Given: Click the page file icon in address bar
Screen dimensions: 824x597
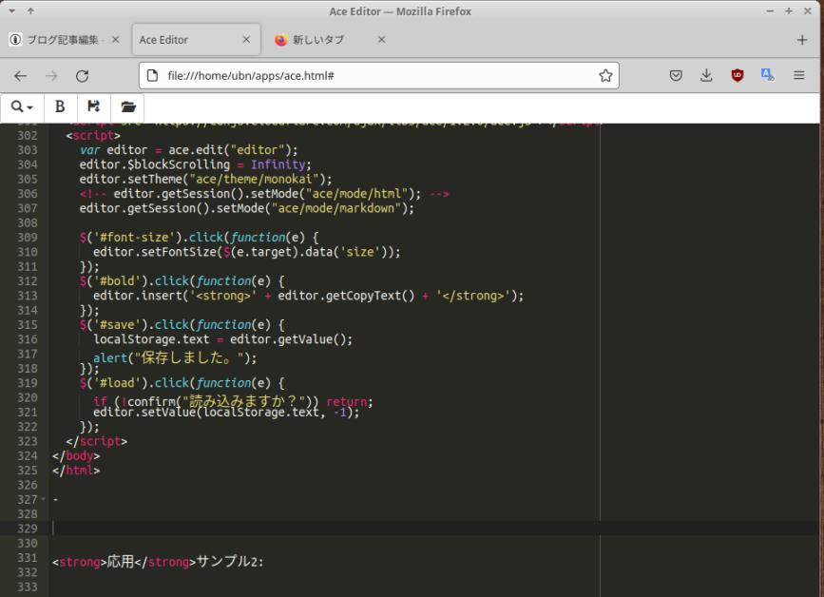Looking at the screenshot, I should click(152, 76).
